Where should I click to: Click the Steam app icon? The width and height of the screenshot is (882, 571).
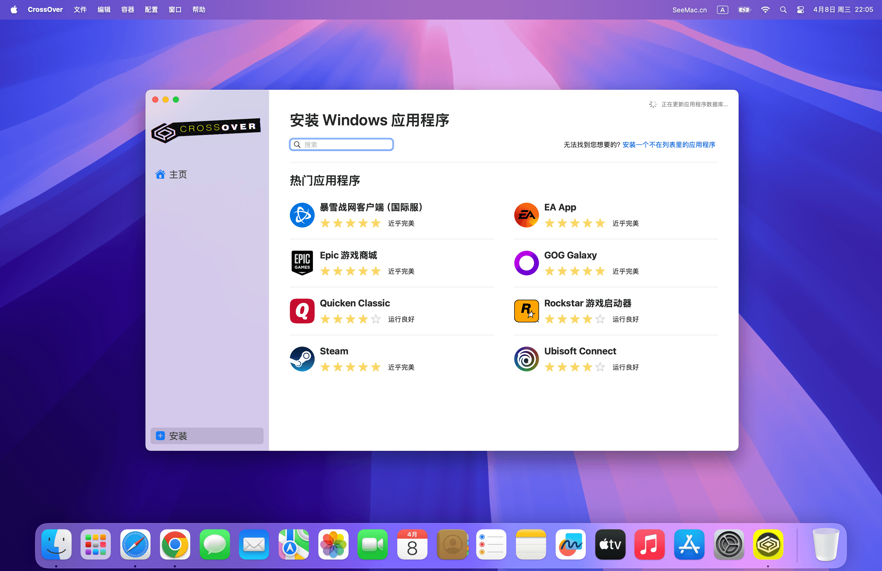(302, 359)
